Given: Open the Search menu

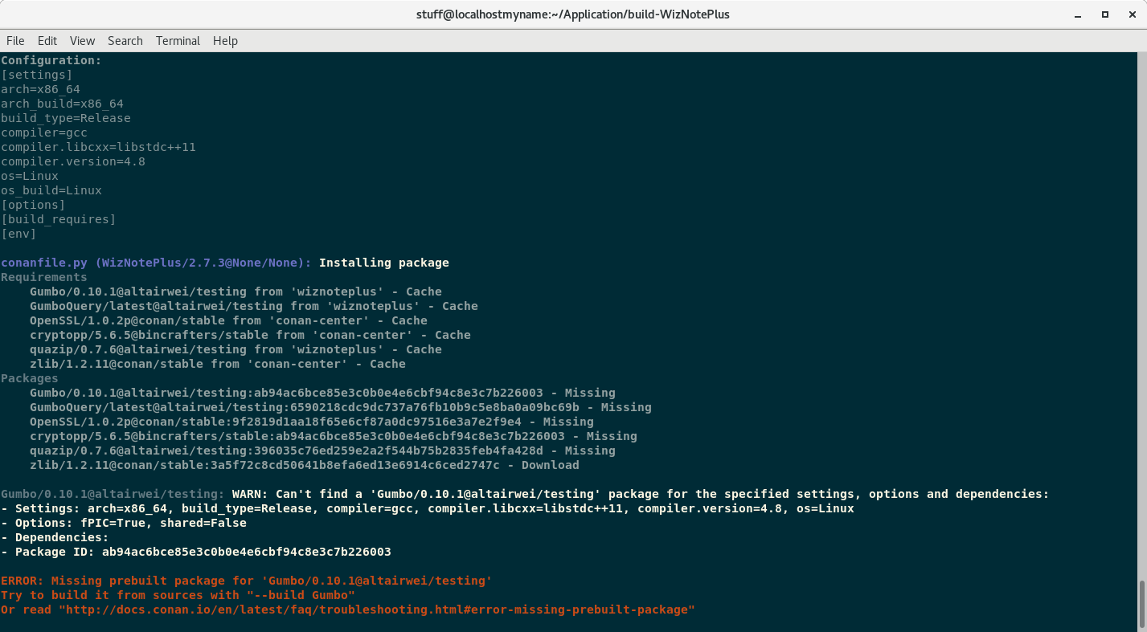Looking at the screenshot, I should pyautogui.click(x=125, y=40).
